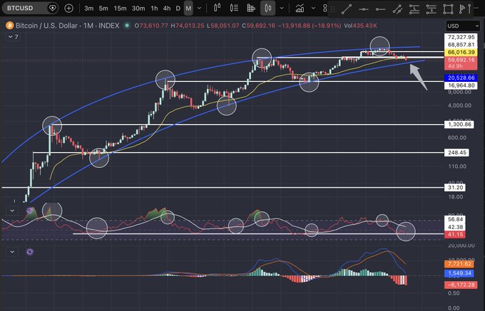Select the 30m interval
Screen dimensions: 485x311
click(x=138, y=9)
